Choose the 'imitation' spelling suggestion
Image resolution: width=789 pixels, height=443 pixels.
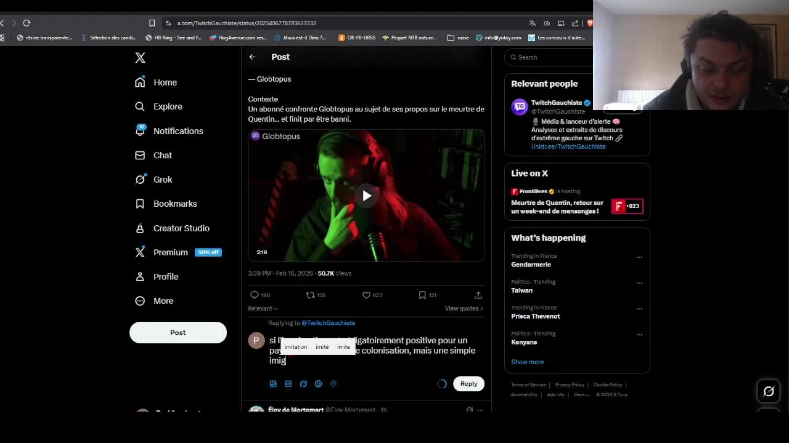tap(296, 347)
